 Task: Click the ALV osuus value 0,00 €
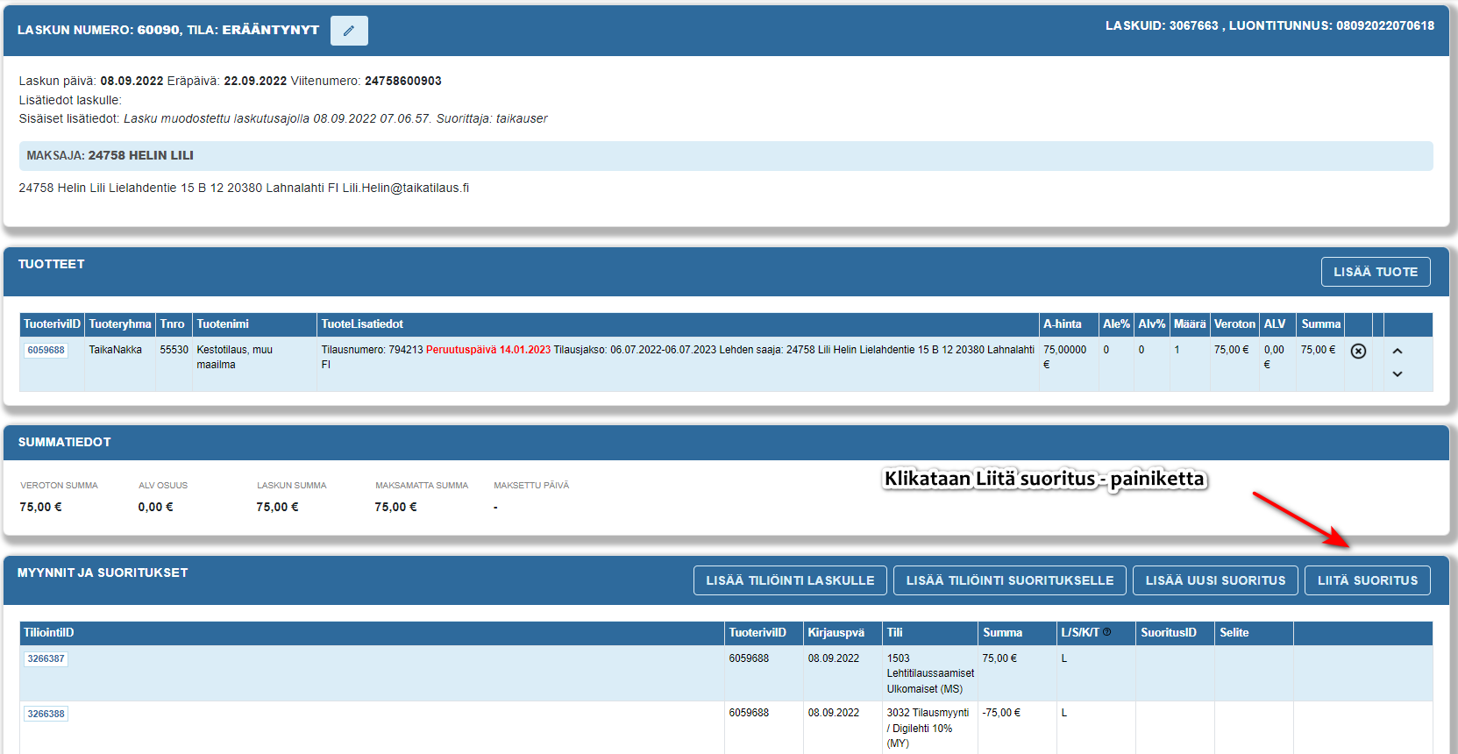(155, 507)
